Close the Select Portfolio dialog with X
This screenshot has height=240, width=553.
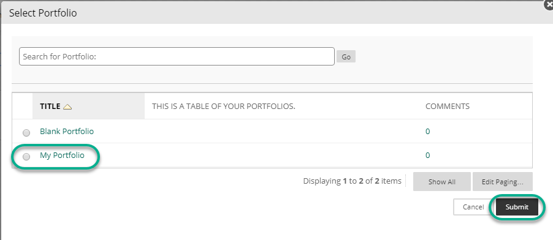(549, 5)
